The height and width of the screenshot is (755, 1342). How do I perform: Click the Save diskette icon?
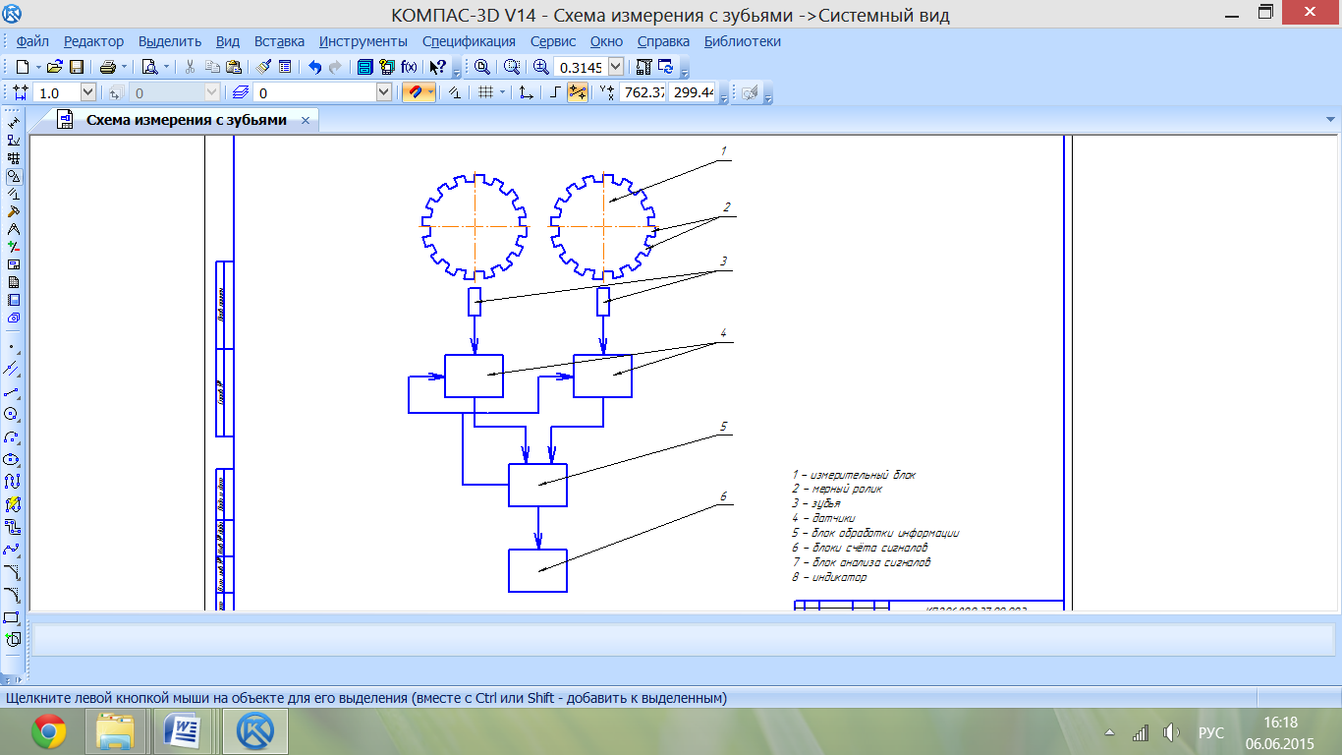76,67
